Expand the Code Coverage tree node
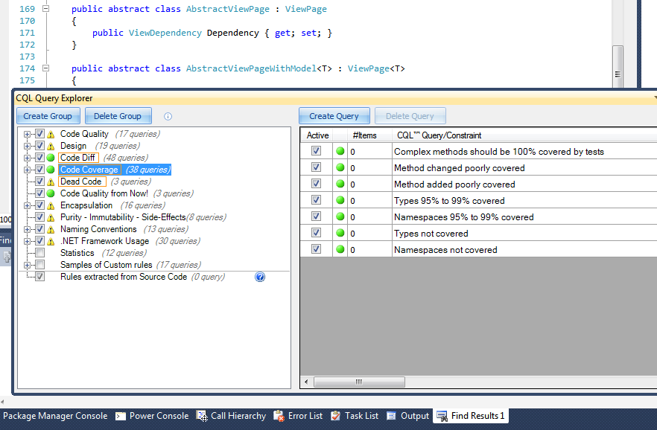Image resolution: width=657 pixels, height=430 pixels. pos(28,170)
